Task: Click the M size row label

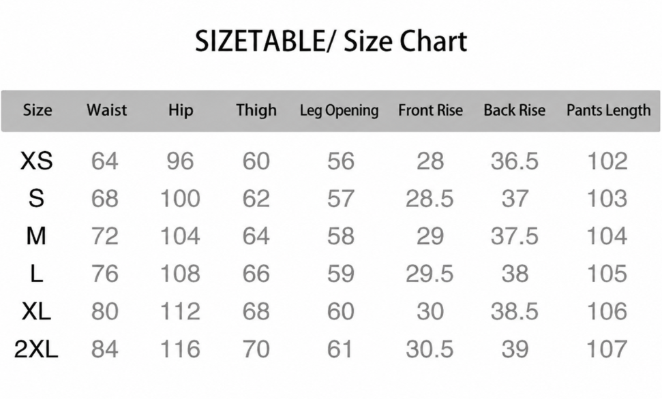Action: pos(36,236)
